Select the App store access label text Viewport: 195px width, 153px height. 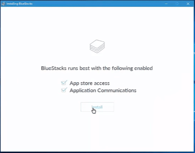pyautogui.click(x=89, y=83)
